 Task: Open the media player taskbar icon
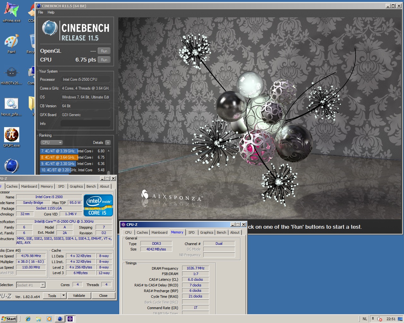click(49, 319)
